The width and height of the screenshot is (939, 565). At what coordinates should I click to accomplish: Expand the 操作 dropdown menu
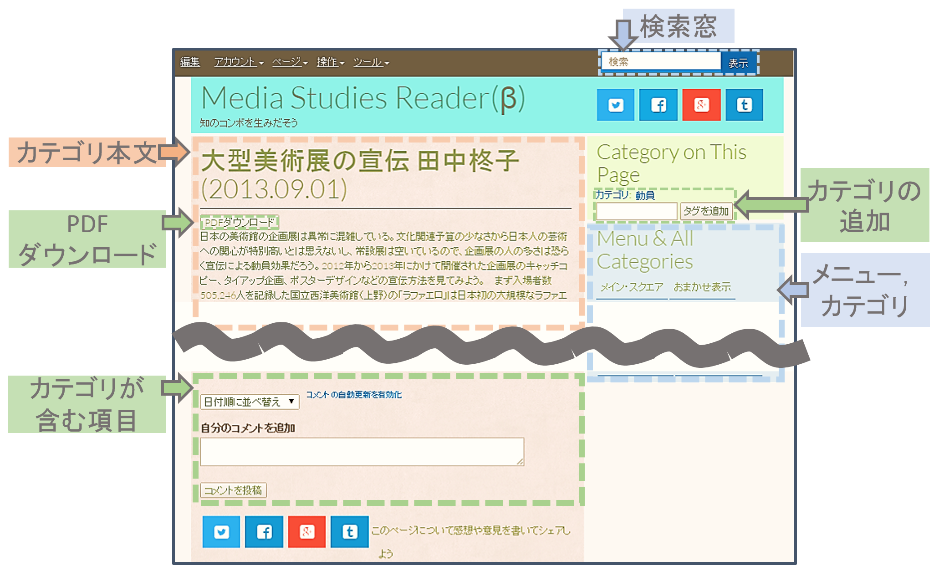coord(330,62)
